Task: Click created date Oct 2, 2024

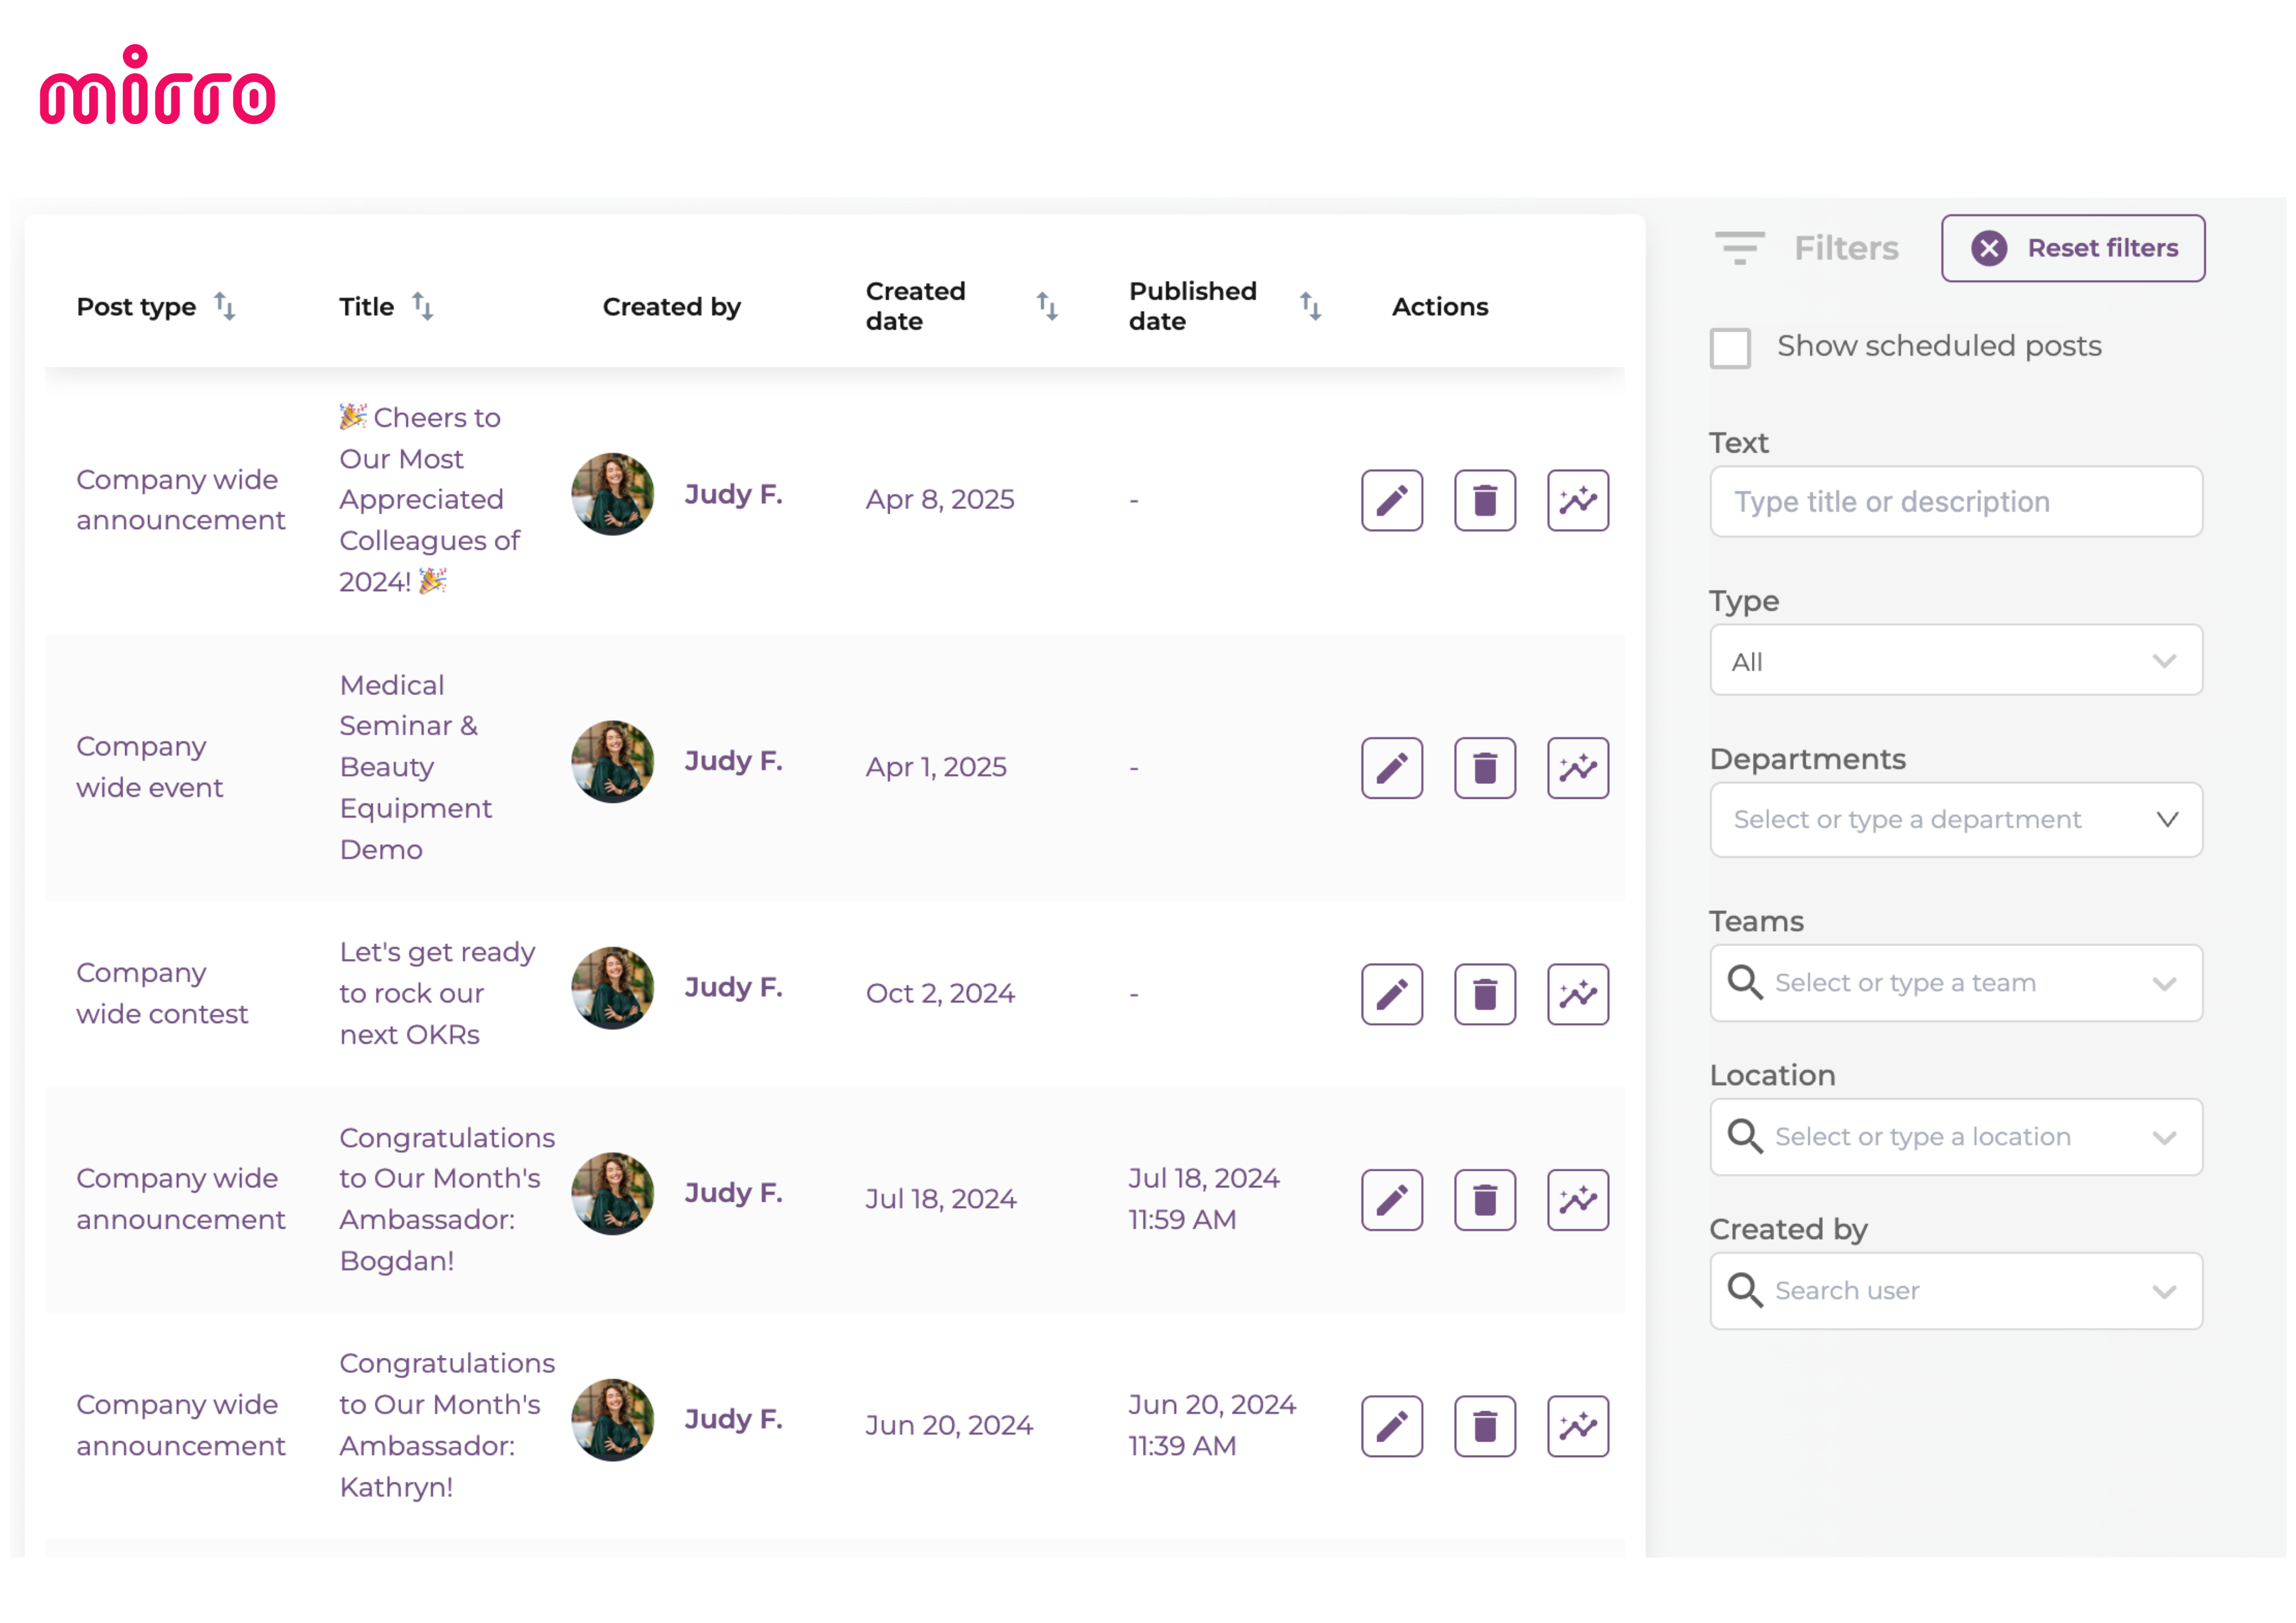Action: [x=940, y=993]
